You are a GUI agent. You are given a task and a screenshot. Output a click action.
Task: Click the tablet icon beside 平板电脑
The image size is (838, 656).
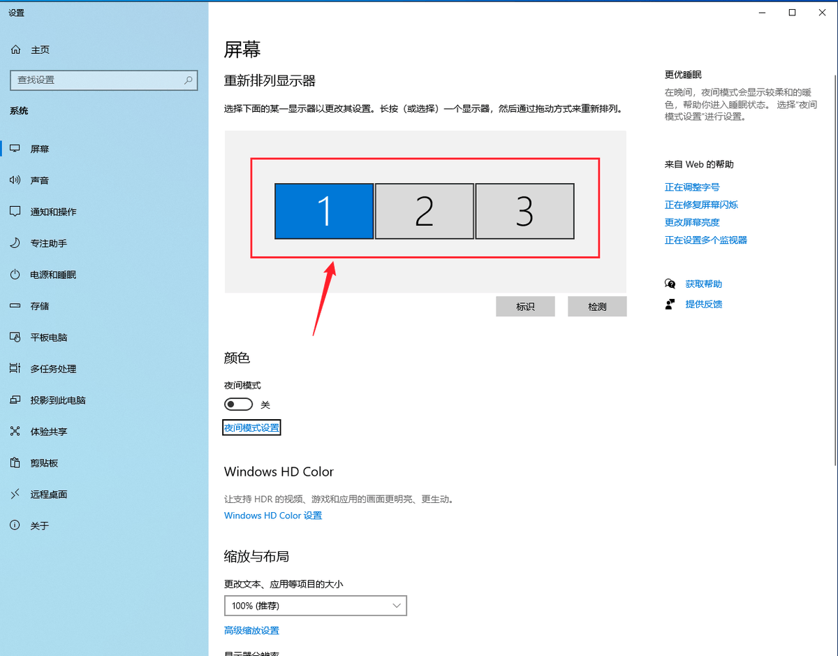(15, 337)
